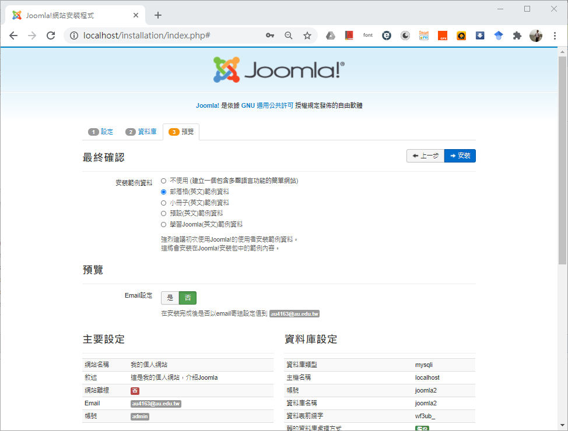Select 學習Joomla(英文)範例資料 radio button
The width and height of the screenshot is (568, 431).
(x=164, y=224)
